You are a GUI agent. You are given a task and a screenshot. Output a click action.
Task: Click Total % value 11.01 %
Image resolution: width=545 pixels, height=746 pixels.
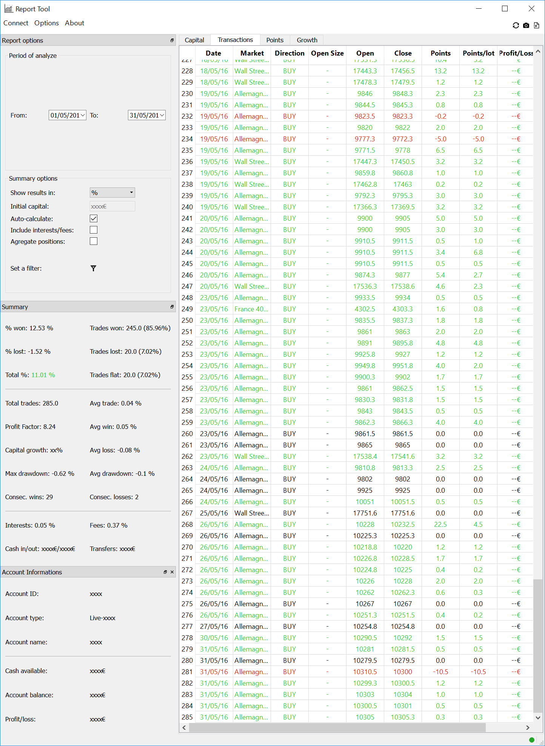(43, 375)
